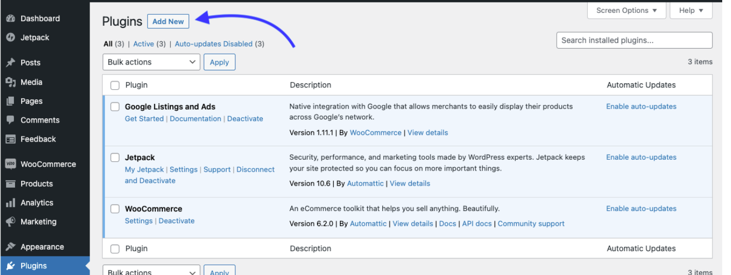Screen dimensions: 731x275
Task: Open the WooCommerce Docs link
Action: point(447,223)
